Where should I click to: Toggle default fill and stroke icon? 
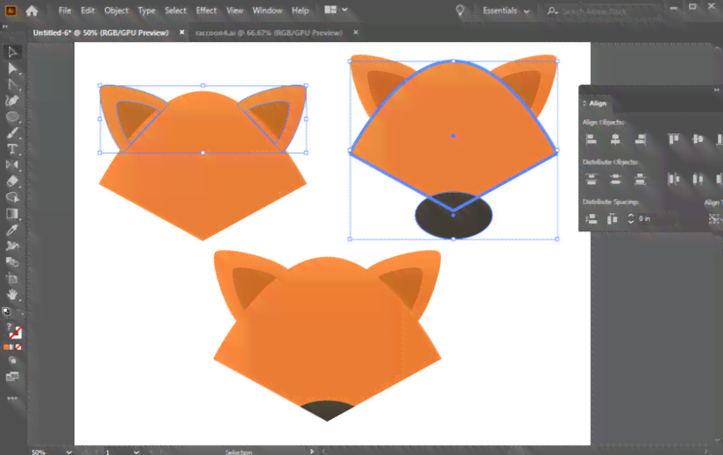[x=6, y=311]
